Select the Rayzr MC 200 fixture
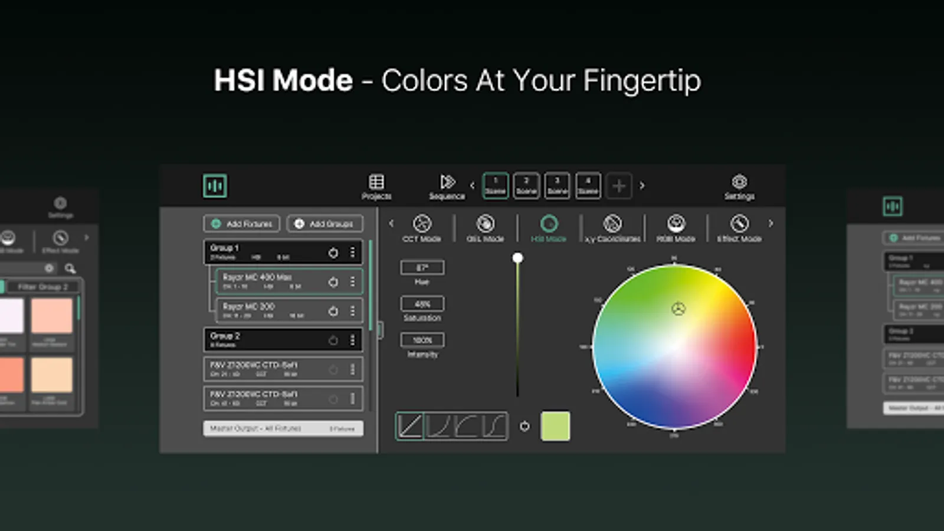This screenshot has height=531, width=944. point(289,311)
